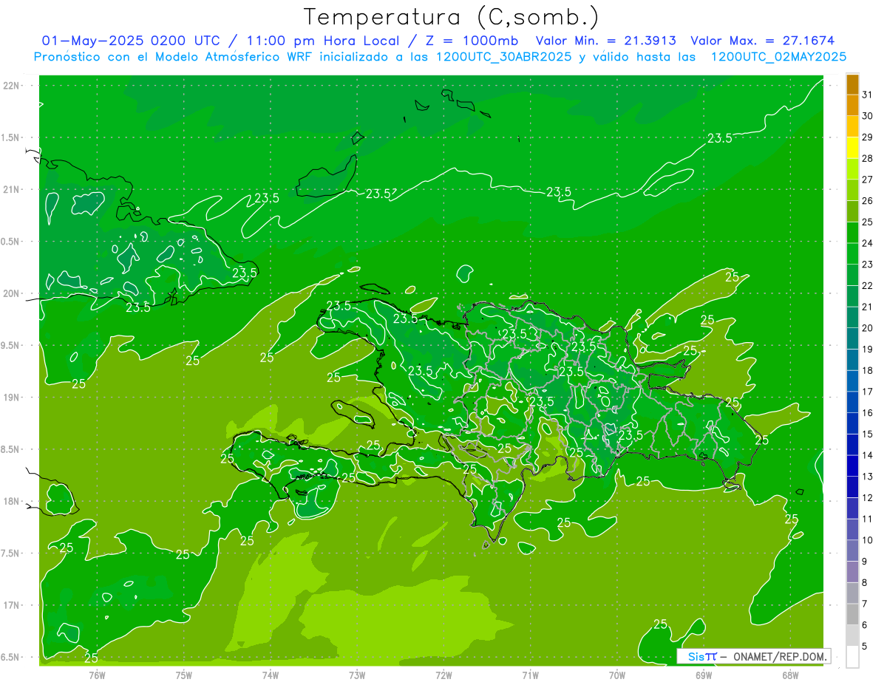The height and width of the screenshot is (685, 887).
Task: Click the '11:00 pm Hora Local' text
Action: coord(322,41)
